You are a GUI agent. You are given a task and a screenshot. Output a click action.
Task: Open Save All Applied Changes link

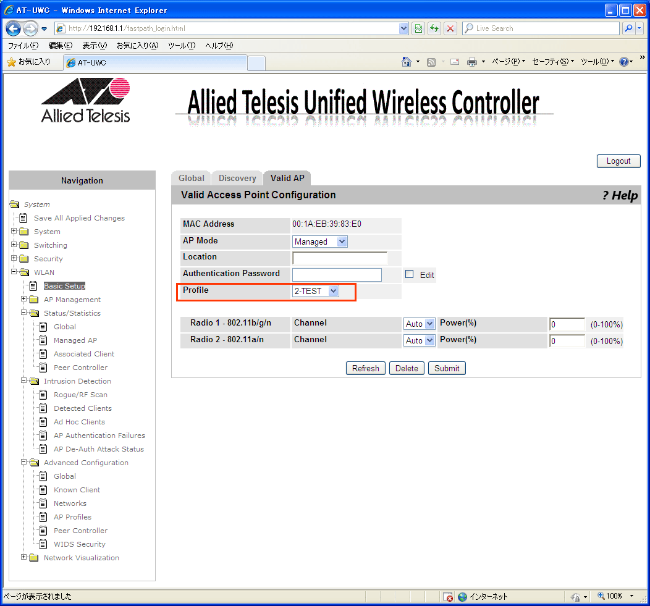pyautogui.click(x=79, y=218)
